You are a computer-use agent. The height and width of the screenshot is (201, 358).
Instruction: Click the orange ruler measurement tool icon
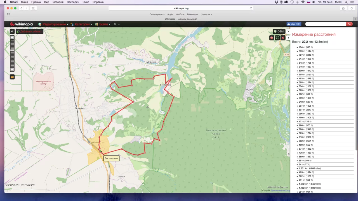12,77
